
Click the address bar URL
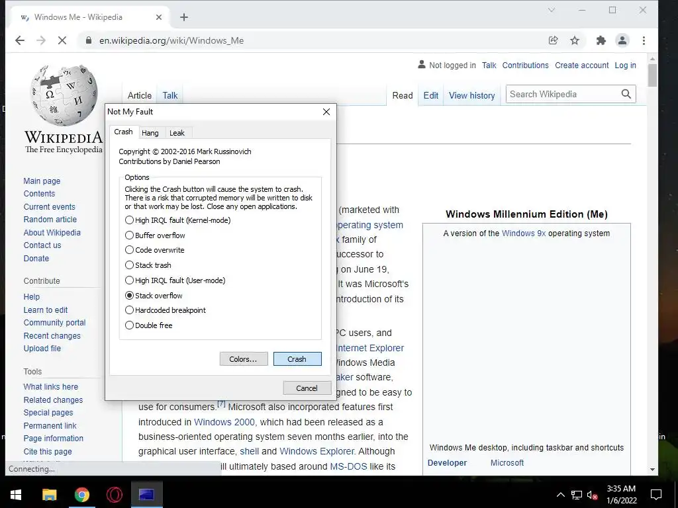pyautogui.click(x=171, y=40)
